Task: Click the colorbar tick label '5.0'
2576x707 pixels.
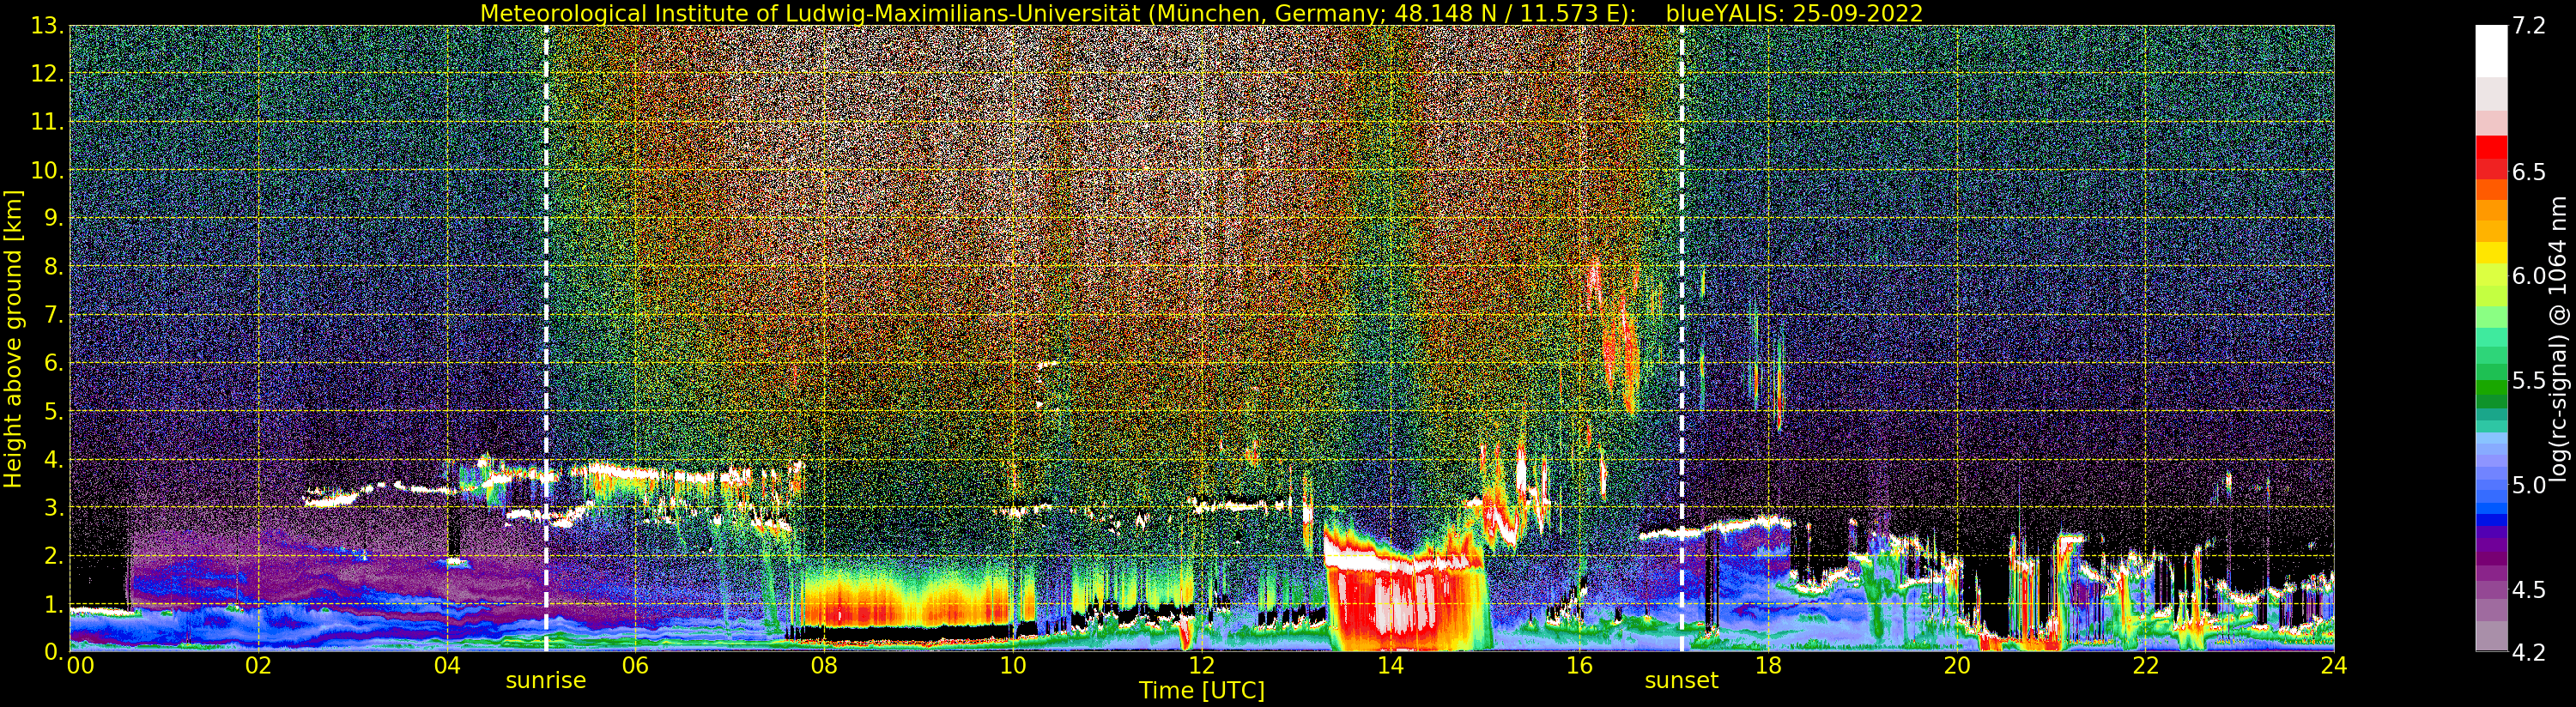Action: coord(2529,485)
